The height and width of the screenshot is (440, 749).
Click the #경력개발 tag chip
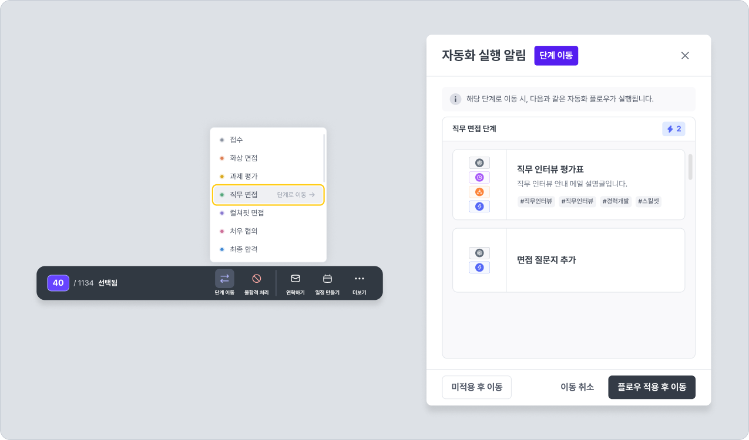pos(615,201)
